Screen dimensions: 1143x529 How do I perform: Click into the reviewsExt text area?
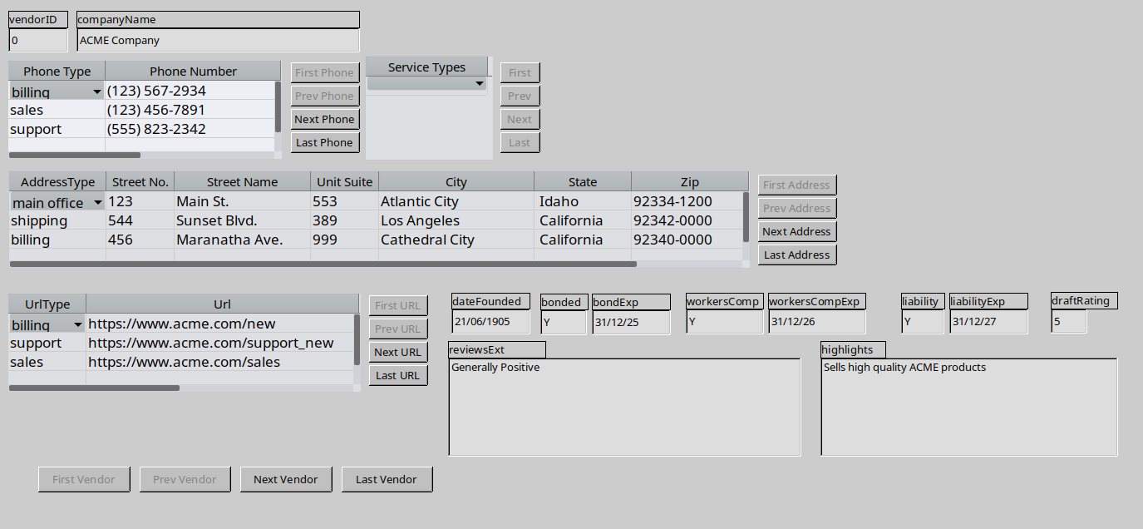(x=625, y=407)
